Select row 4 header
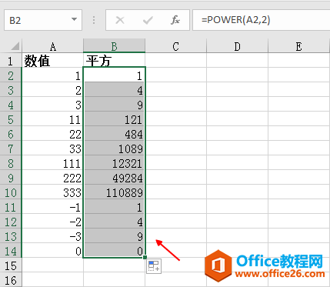 click(11, 104)
